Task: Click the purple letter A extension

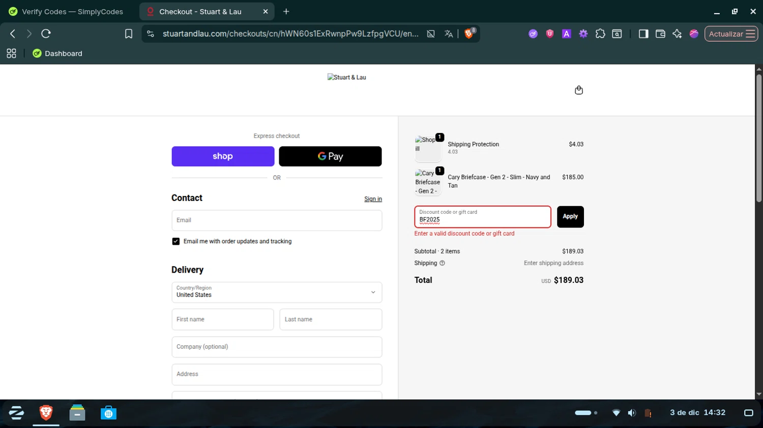Action: click(567, 34)
